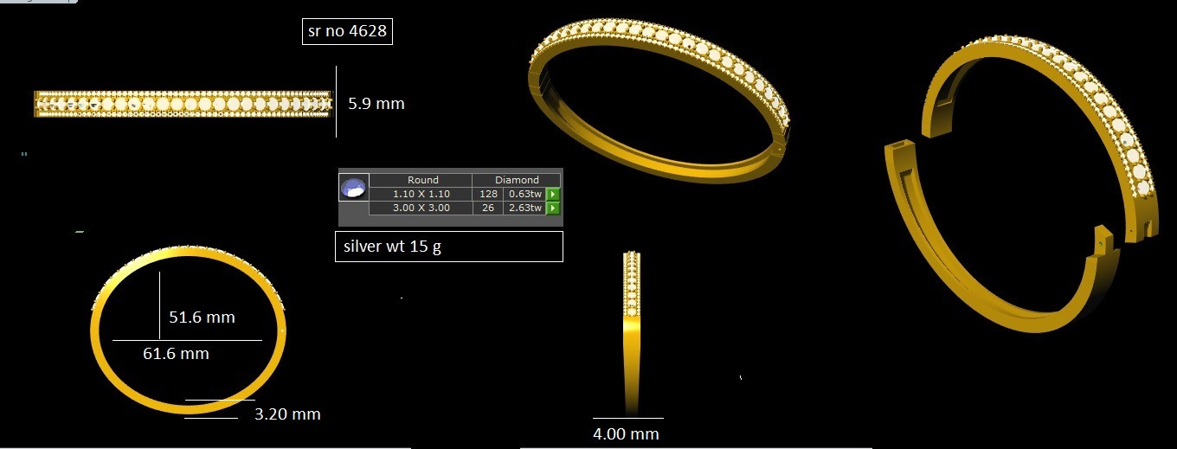Click the round gem icon in stone table
1177x449 pixels.
(353, 187)
